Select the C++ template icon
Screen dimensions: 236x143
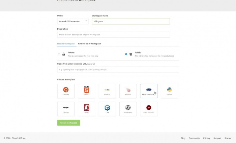point(107,109)
